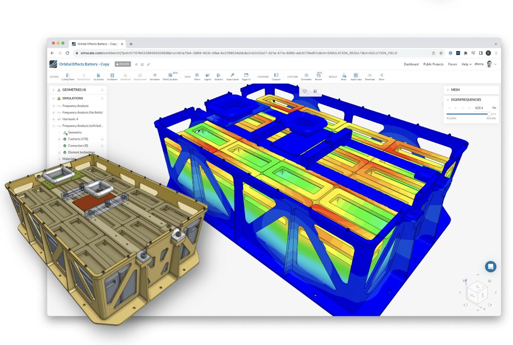
Task: Use the Inspect point tool
Action: click(x=232, y=76)
